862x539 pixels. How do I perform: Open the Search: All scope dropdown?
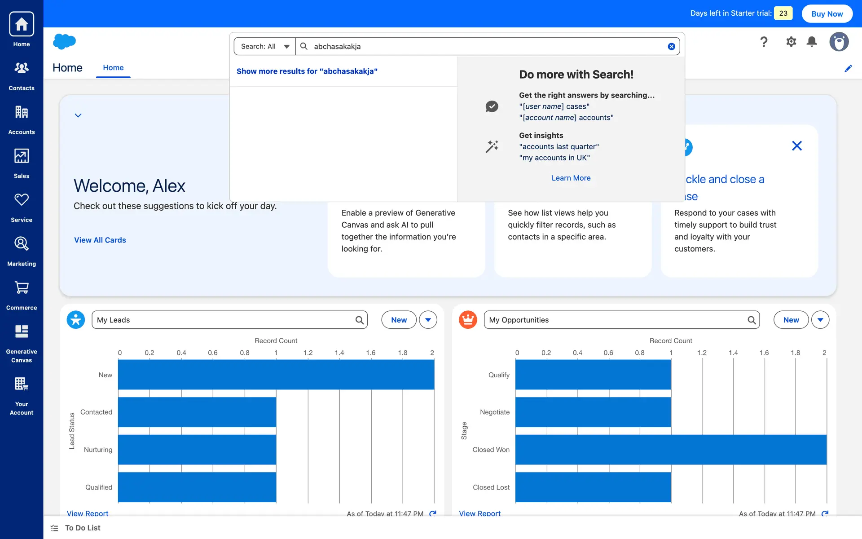click(264, 46)
